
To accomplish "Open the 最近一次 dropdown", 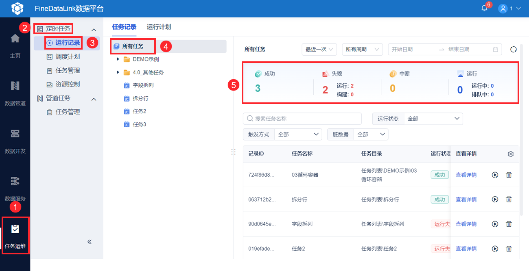I will point(319,50).
